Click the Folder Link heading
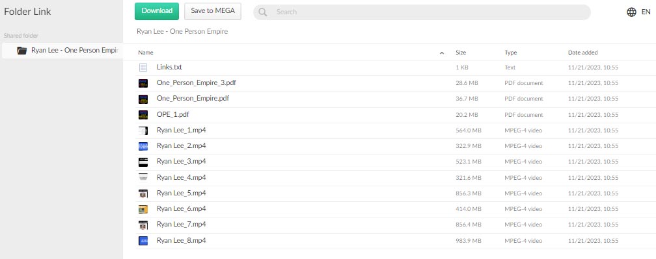The height and width of the screenshot is (259, 656). pyautogui.click(x=27, y=12)
